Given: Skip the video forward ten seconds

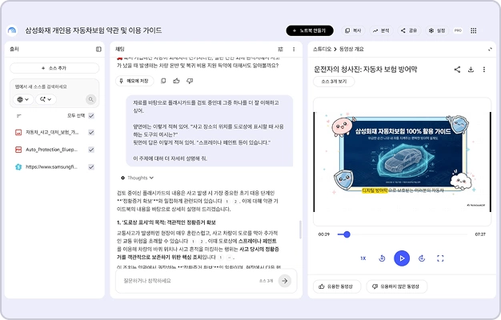Looking at the screenshot, I should pyautogui.click(x=422, y=258).
